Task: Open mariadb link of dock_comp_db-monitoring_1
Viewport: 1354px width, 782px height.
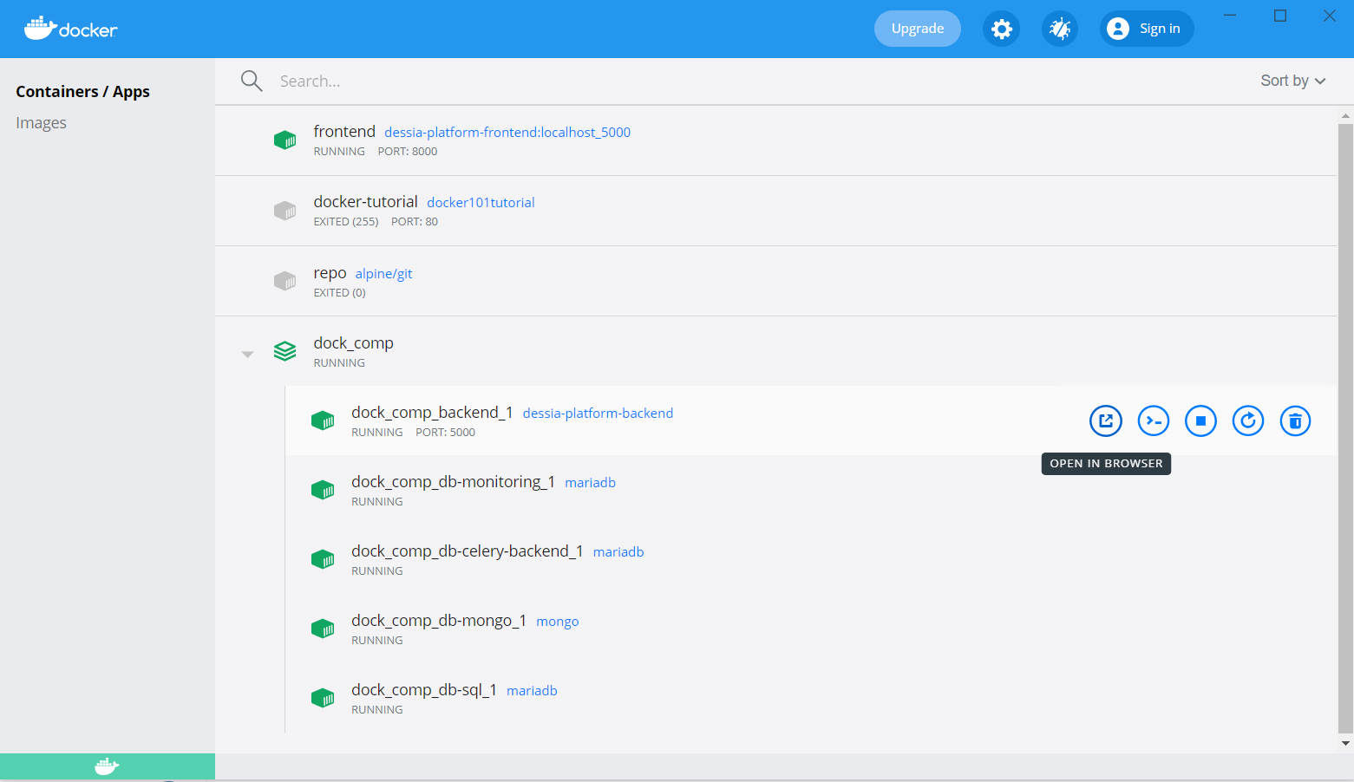Action: point(590,483)
